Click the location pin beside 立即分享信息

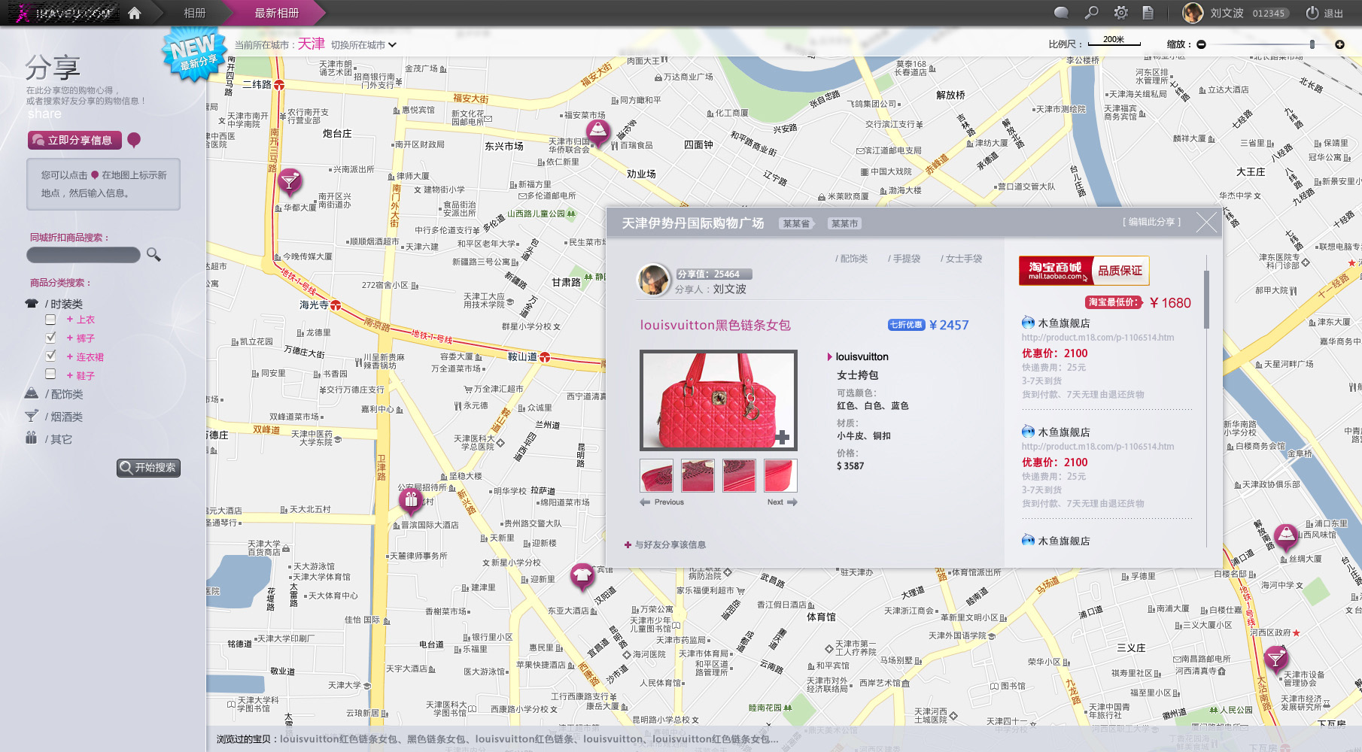(134, 140)
